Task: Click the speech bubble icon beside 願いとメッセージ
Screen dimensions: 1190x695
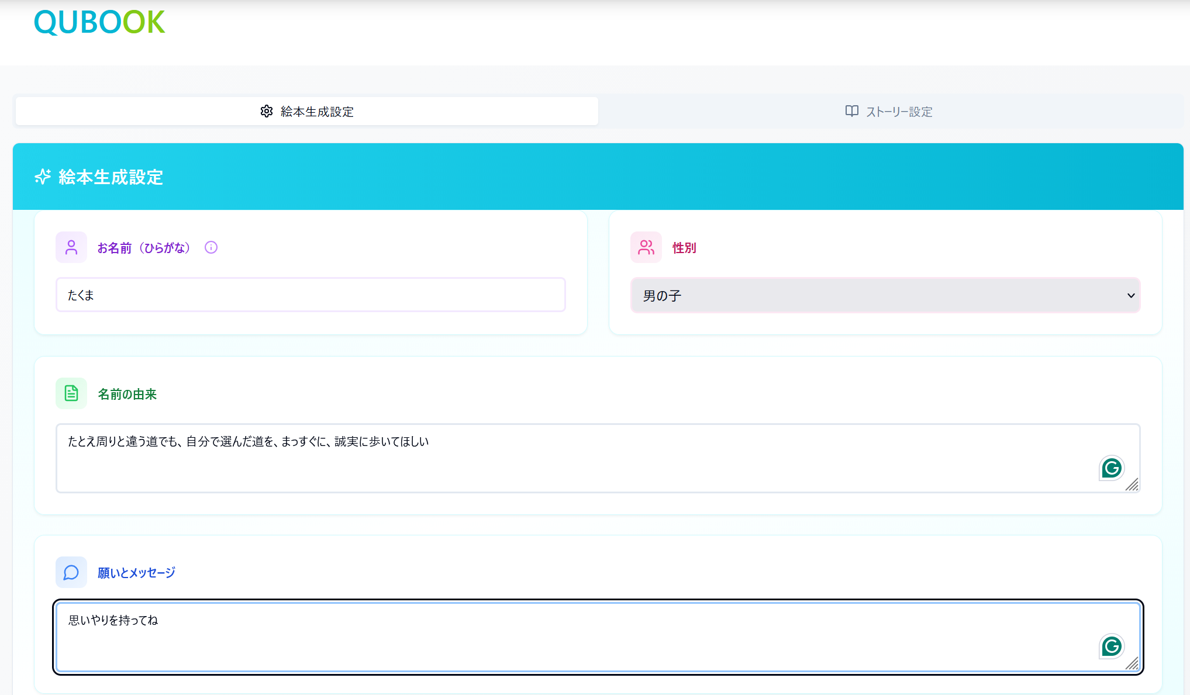Action: 71,572
